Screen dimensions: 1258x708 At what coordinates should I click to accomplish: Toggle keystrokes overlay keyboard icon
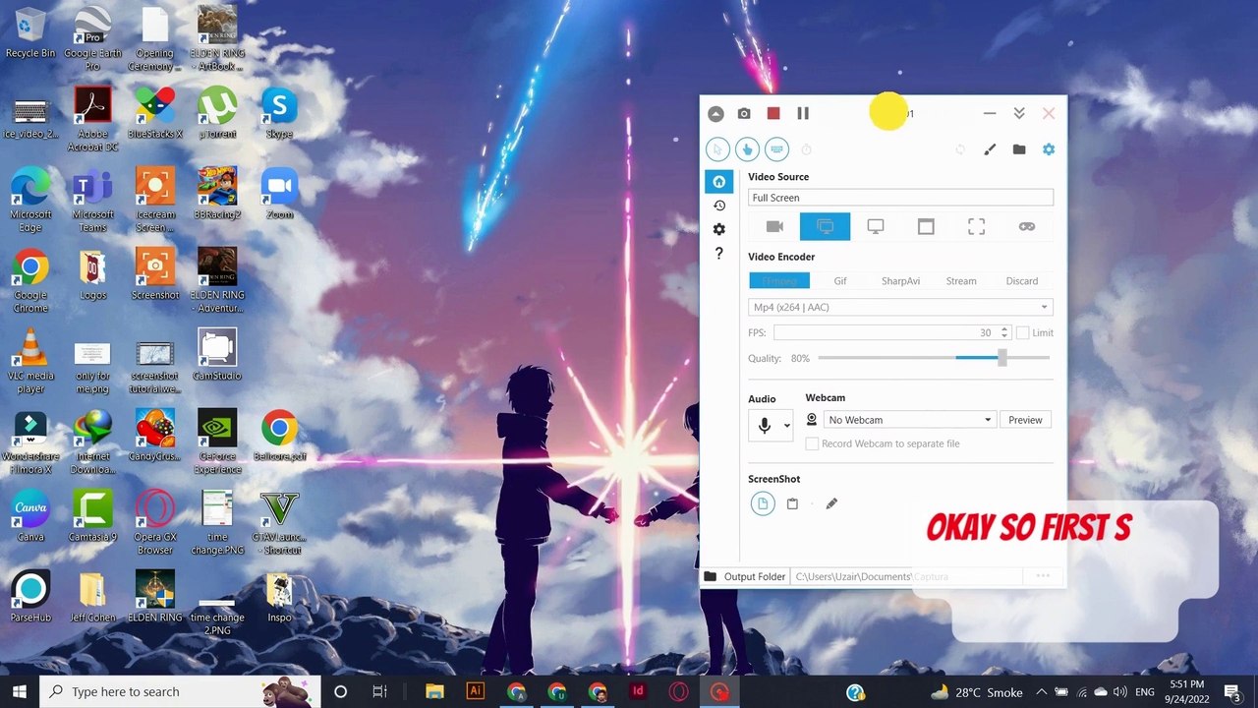click(776, 149)
